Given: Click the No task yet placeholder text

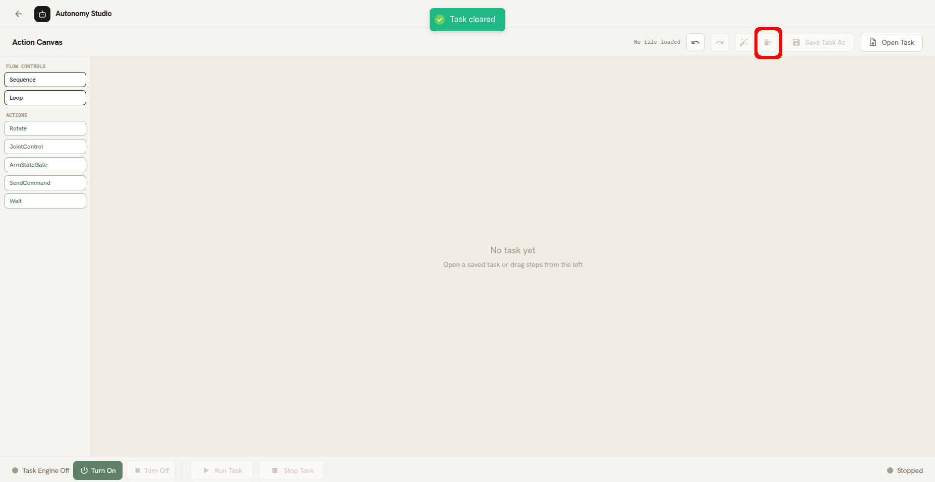Looking at the screenshot, I should point(513,250).
